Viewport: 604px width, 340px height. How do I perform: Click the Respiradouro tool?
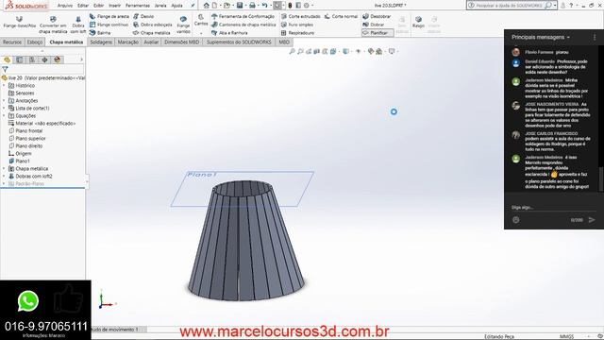297,33
